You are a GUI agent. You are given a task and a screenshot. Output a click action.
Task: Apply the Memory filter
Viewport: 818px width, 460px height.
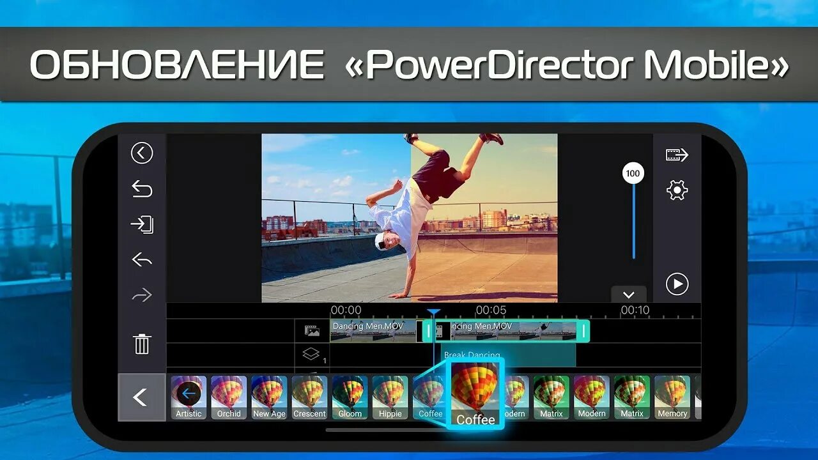pyautogui.click(x=672, y=397)
